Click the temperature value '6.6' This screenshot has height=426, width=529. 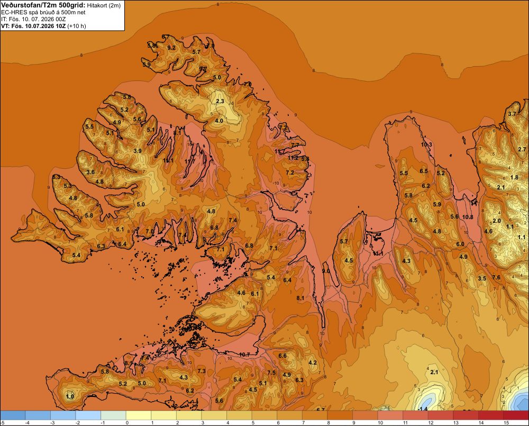point(282,356)
